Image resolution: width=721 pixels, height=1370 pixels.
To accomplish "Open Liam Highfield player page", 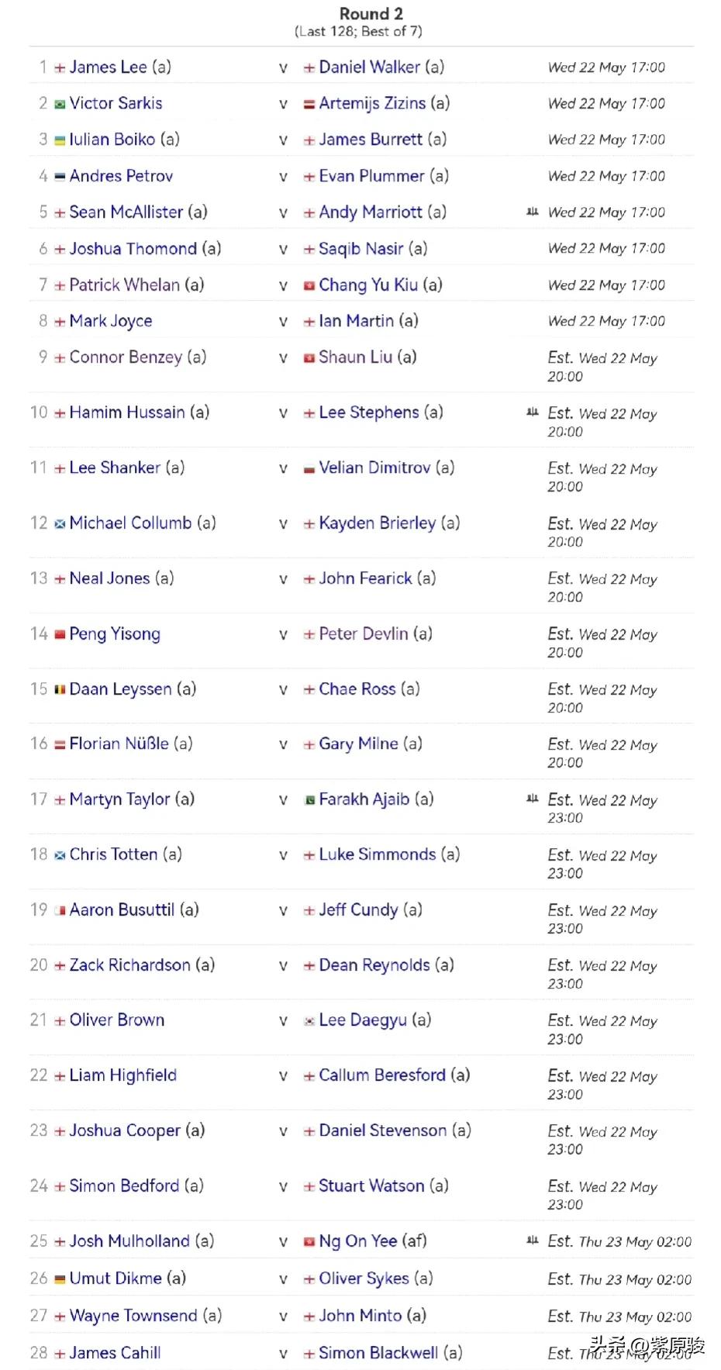I will point(122,1075).
